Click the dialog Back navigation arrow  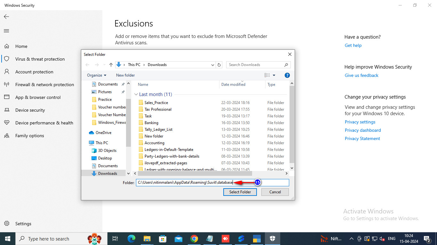(x=87, y=65)
